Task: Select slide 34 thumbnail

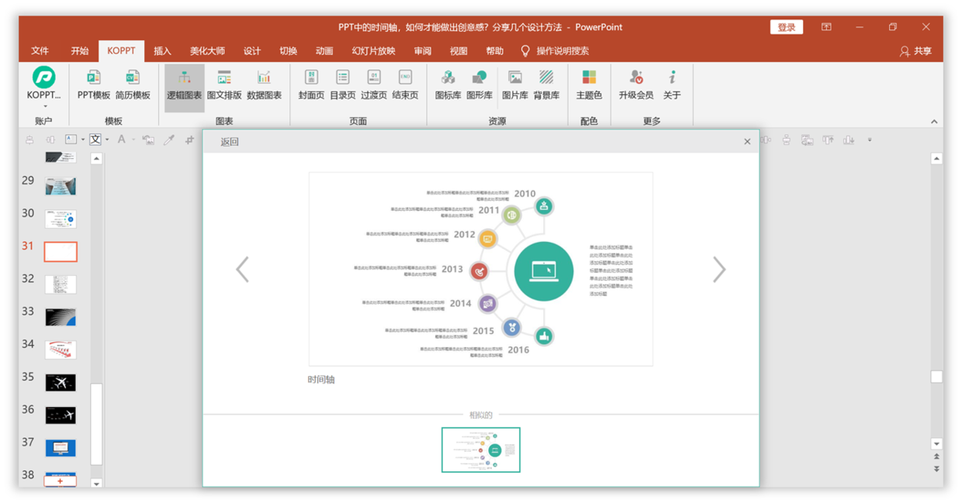Action: [61, 350]
